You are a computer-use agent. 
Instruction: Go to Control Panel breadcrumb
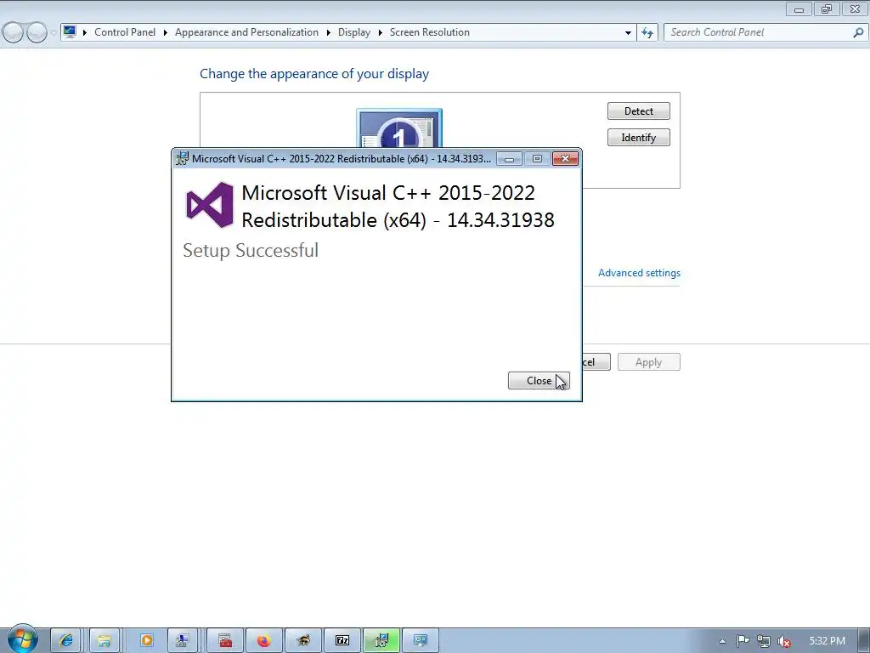coord(125,32)
